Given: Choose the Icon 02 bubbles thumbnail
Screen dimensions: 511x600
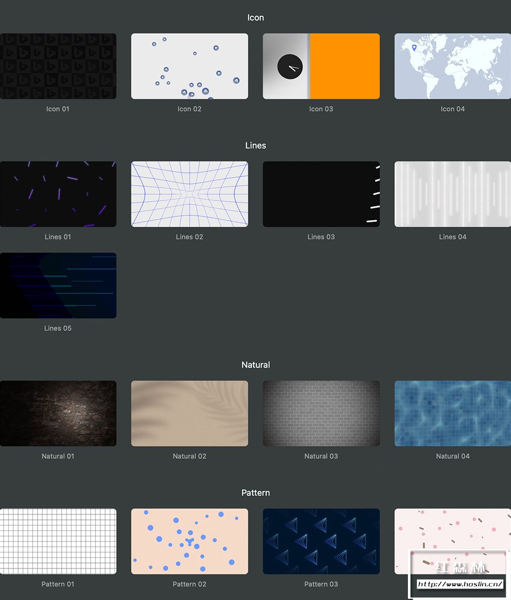Looking at the screenshot, I should tap(190, 66).
